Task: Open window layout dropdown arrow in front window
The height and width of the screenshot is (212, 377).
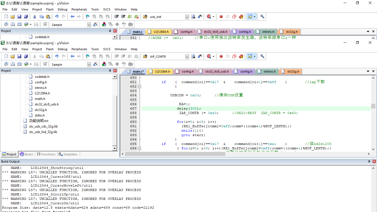Action: 255,56
